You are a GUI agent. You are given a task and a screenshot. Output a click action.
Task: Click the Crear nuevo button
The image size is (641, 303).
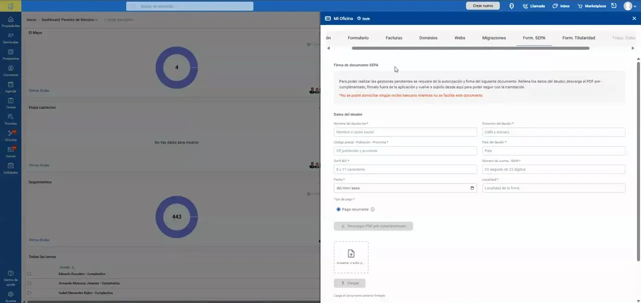tap(483, 6)
